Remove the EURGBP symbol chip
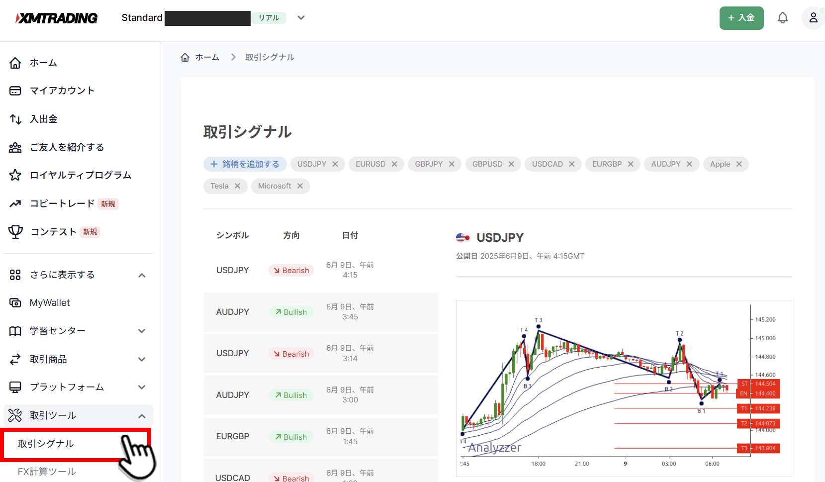The height and width of the screenshot is (482, 825). pyautogui.click(x=631, y=164)
